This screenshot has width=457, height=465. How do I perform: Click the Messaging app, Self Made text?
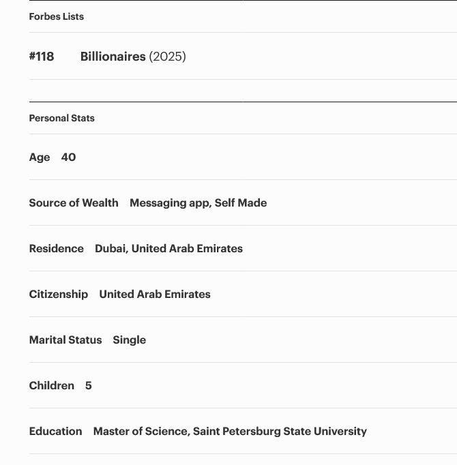click(x=198, y=203)
